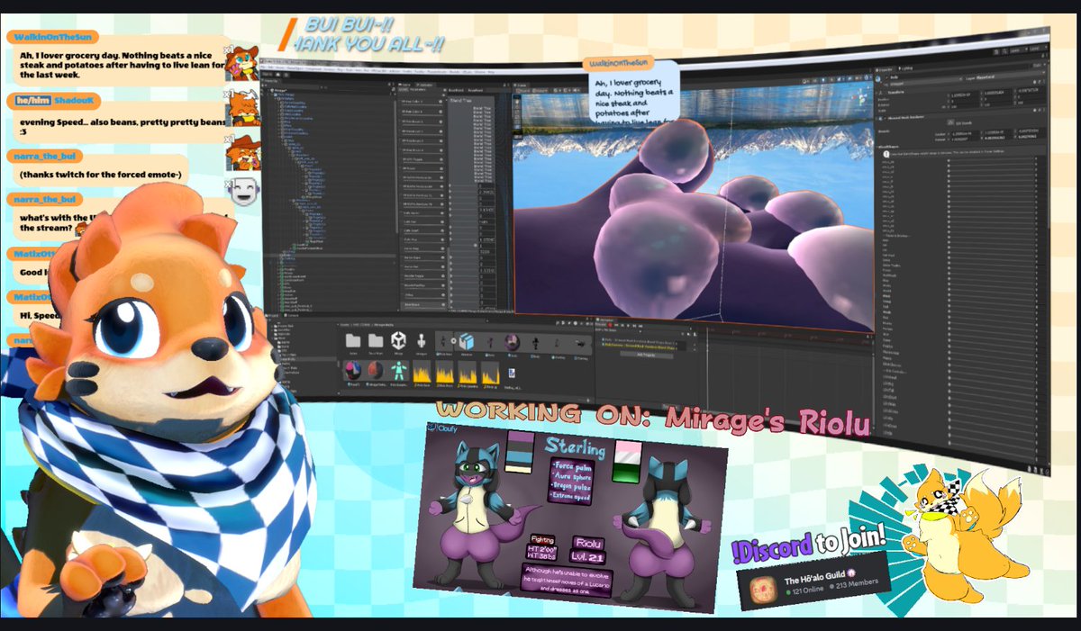Viewport: 1081px width, 631px height.
Task: Click the Blend Tree header in Animator
Action: [461, 101]
